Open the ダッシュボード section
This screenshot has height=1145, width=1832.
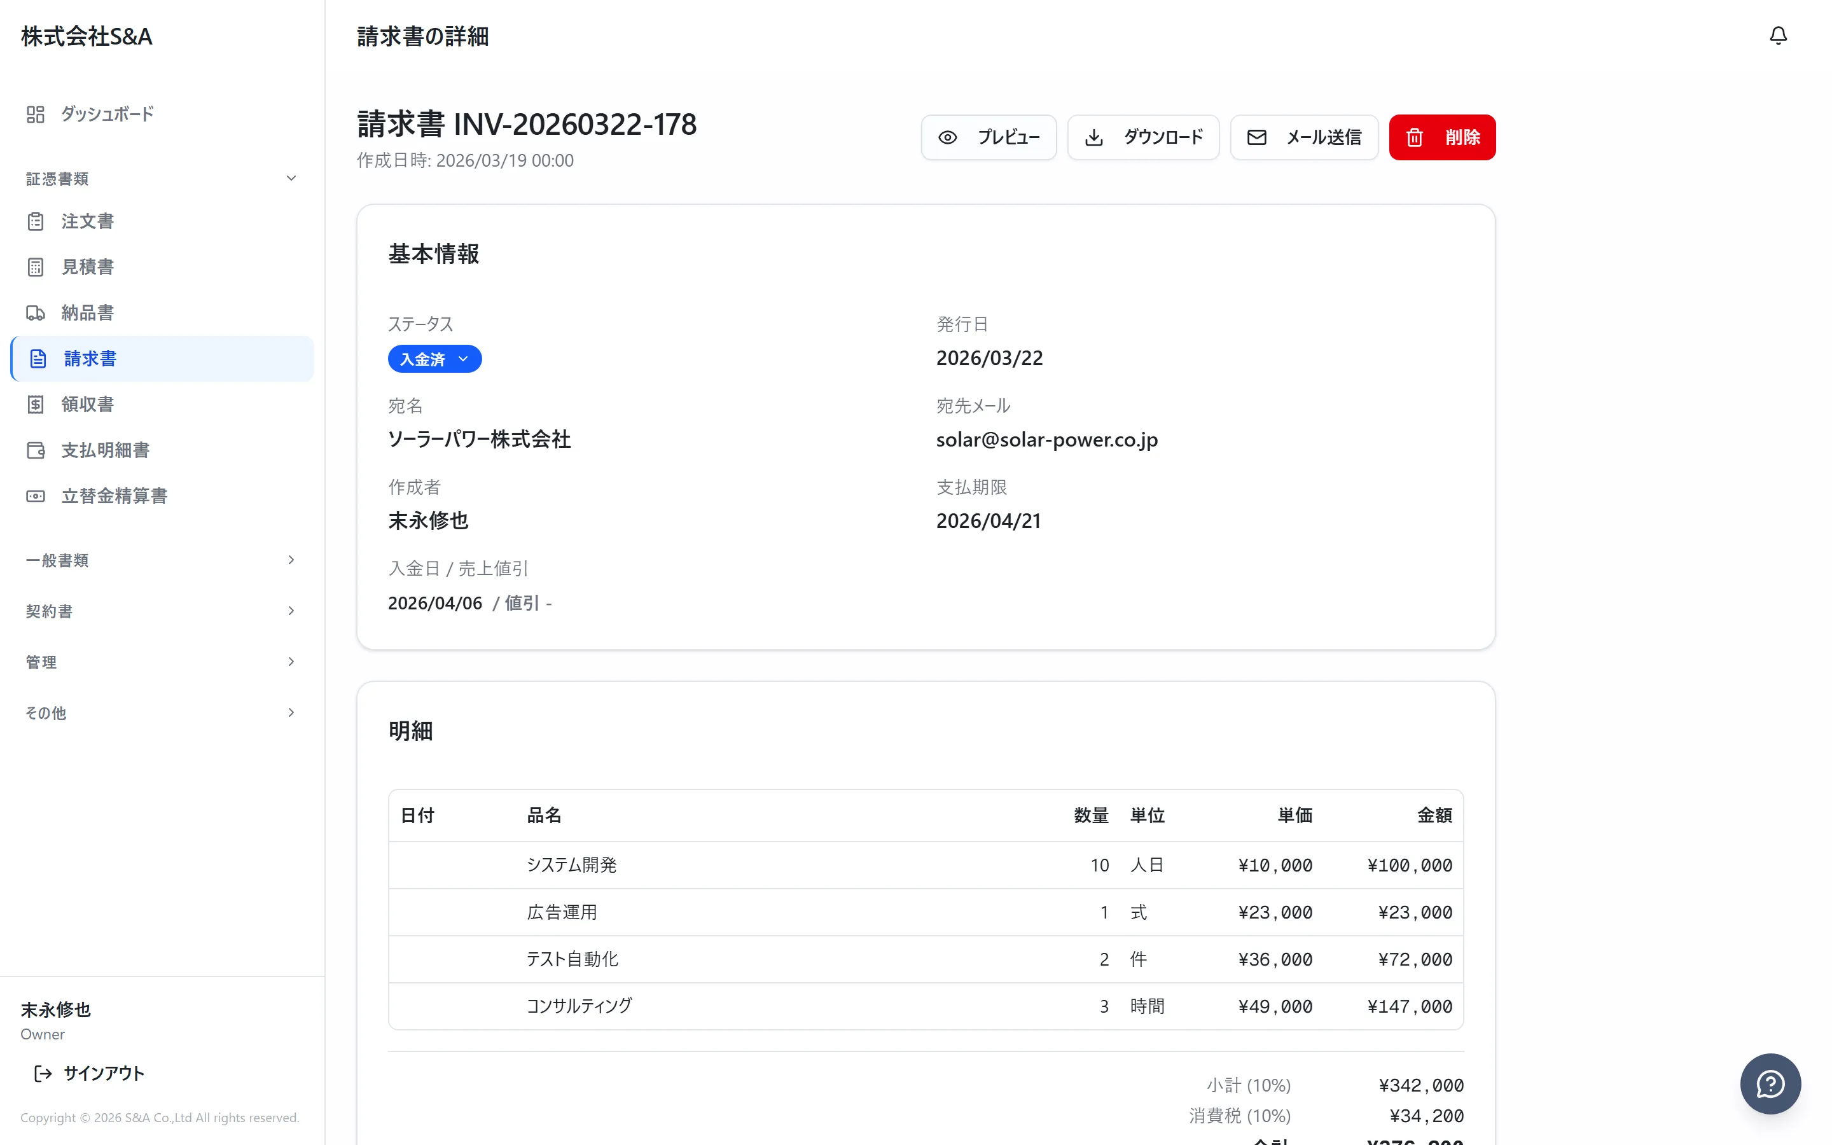(x=107, y=114)
